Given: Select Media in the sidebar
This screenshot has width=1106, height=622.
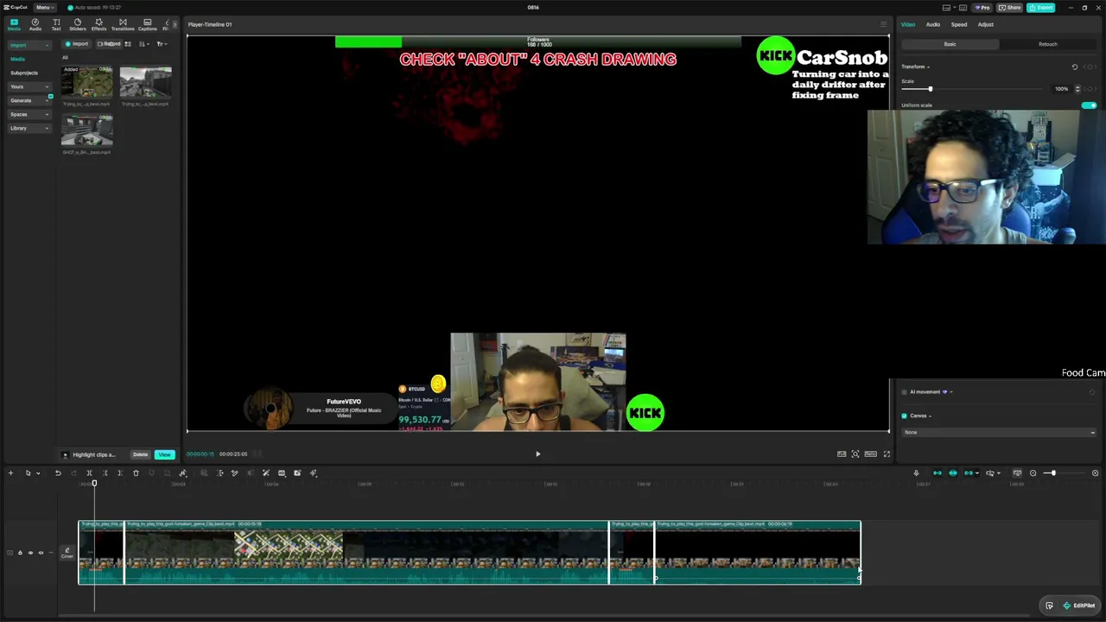Looking at the screenshot, I should (18, 59).
